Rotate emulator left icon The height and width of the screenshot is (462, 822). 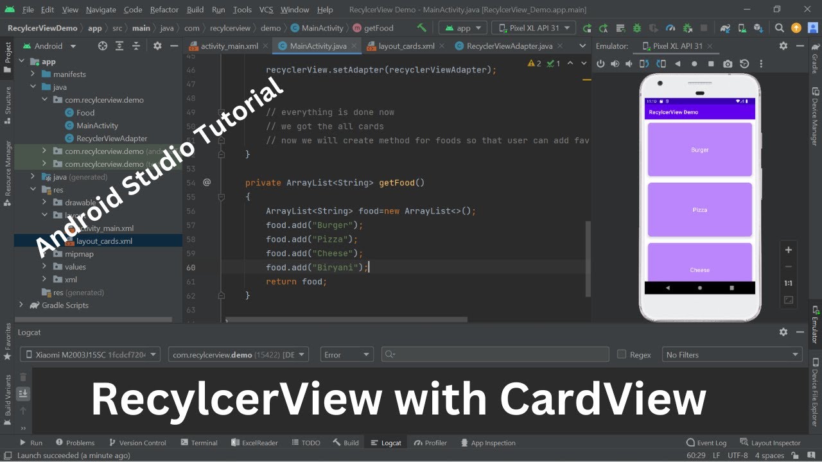(645, 64)
